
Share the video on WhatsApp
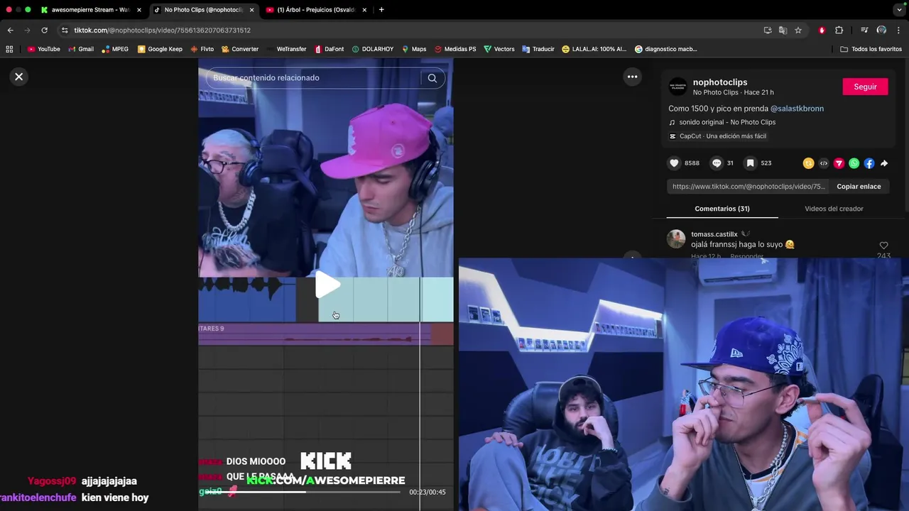(x=854, y=163)
